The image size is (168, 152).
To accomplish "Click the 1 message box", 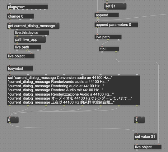I will point(139,120).
